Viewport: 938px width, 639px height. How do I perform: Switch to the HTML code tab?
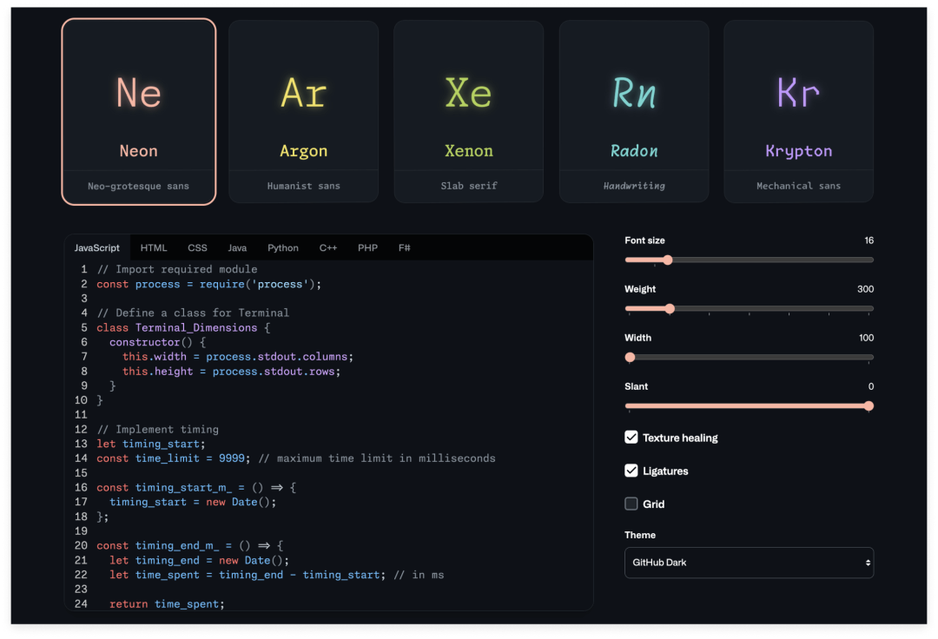click(154, 247)
